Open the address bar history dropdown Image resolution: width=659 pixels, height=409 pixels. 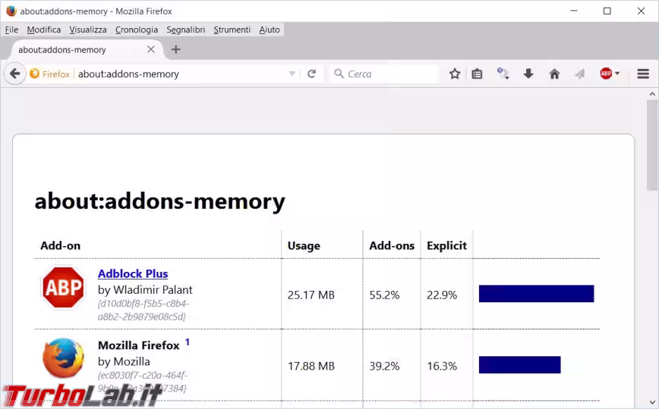292,73
